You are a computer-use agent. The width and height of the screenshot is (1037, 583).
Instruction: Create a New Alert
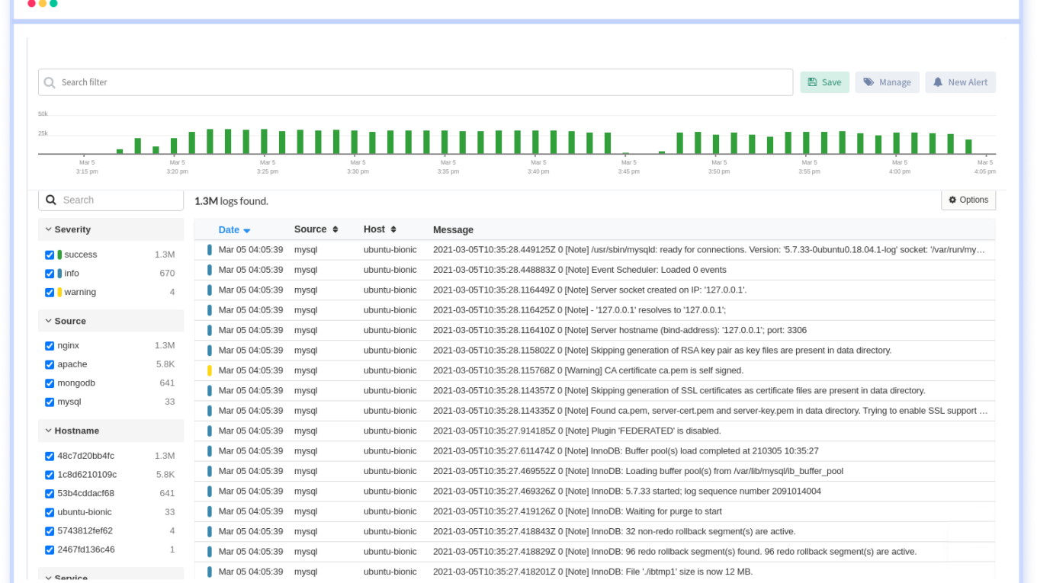[x=960, y=82]
